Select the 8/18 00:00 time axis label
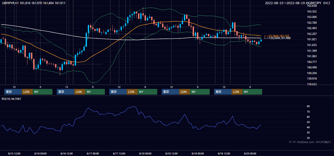The height and width of the screenshot is (156, 334). [x=145, y=153]
